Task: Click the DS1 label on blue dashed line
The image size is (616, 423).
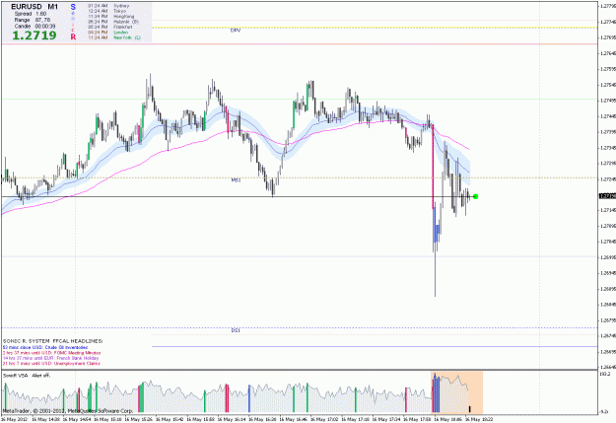Action: pos(236,330)
